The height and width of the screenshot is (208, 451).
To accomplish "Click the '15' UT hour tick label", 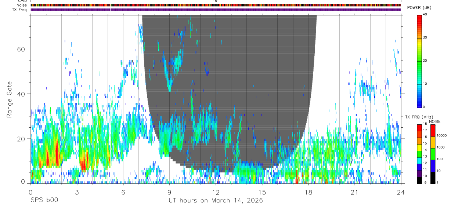I will point(262,192).
